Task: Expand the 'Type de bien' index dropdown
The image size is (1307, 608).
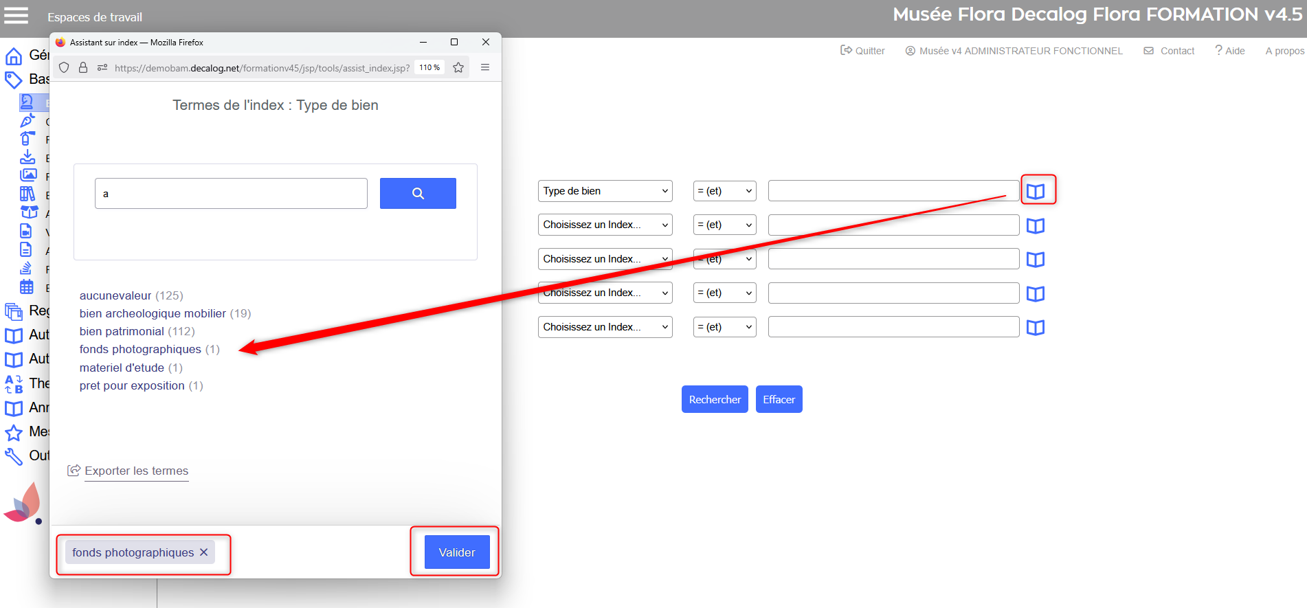Action: pyautogui.click(x=605, y=191)
